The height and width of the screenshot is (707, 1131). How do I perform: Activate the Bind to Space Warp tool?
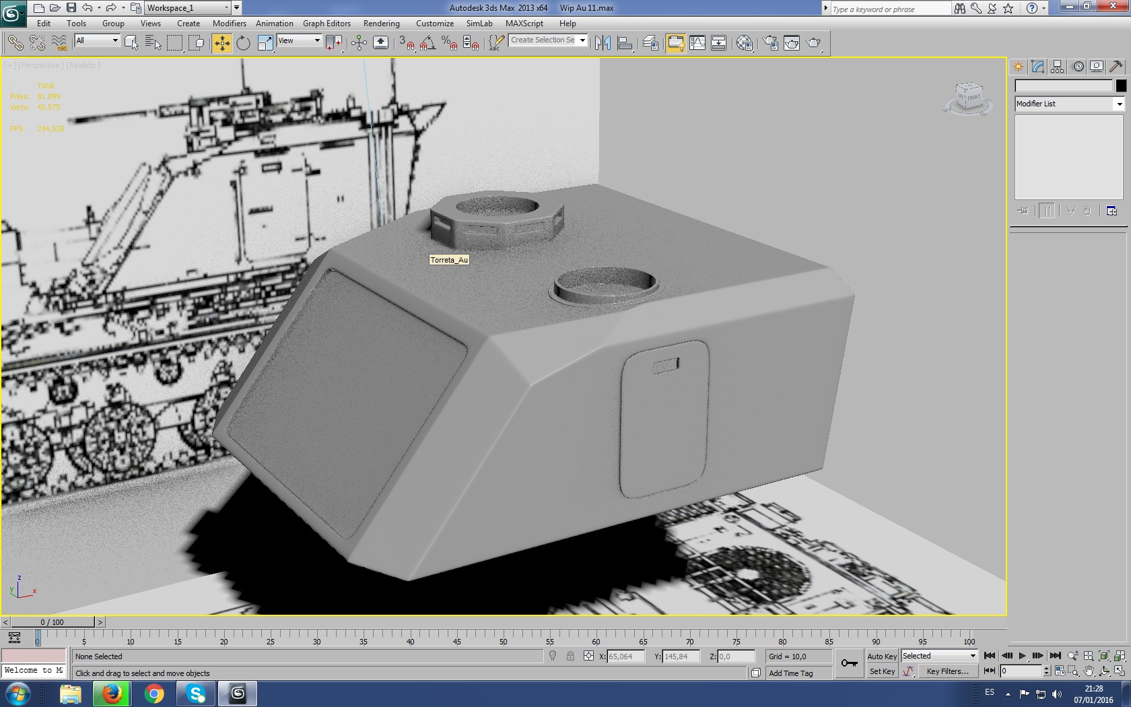[x=59, y=43]
